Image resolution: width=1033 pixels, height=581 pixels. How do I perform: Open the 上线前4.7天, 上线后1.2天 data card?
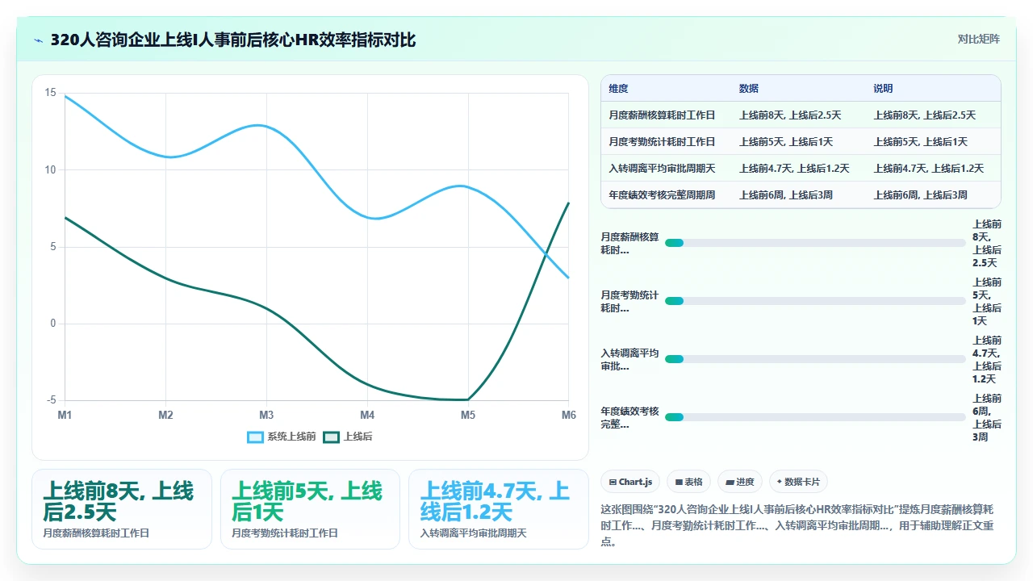(x=499, y=509)
